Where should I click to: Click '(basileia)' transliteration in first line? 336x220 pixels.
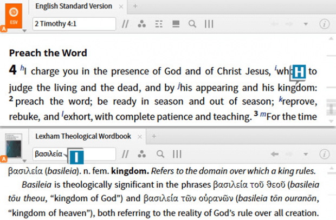click(62, 171)
